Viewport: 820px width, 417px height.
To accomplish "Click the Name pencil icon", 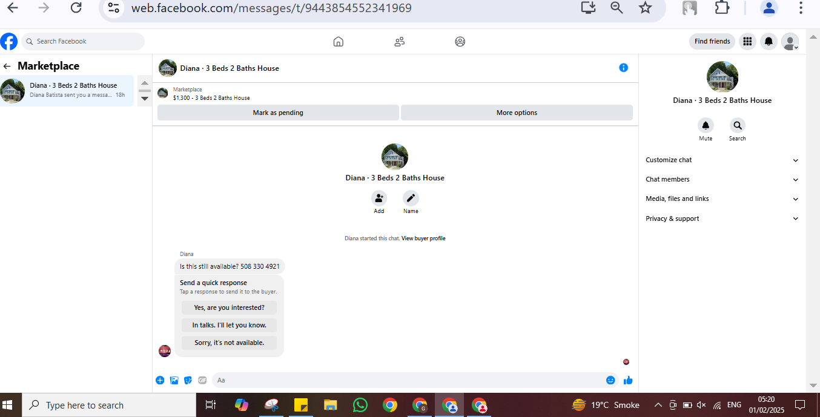I will click(411, 198).
